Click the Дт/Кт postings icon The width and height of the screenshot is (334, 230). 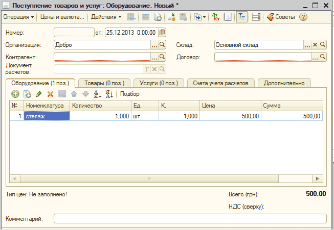tap(215, 17)
